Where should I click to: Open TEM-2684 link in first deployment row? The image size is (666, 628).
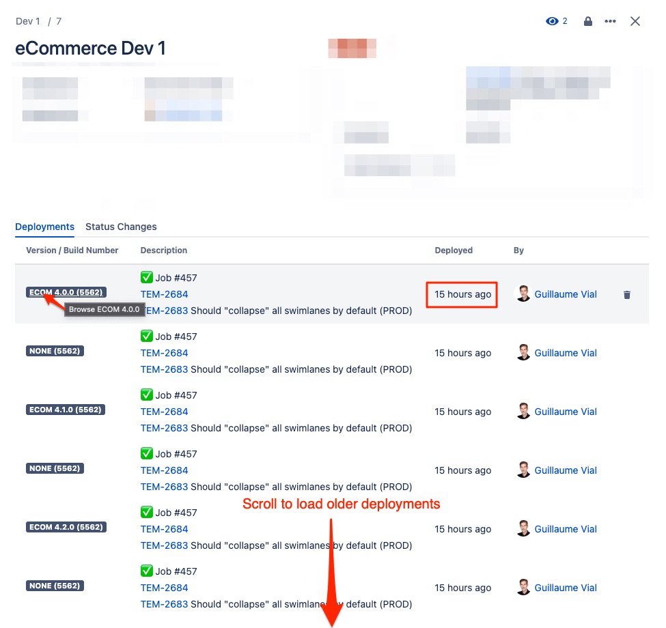[x=164, y=294]
